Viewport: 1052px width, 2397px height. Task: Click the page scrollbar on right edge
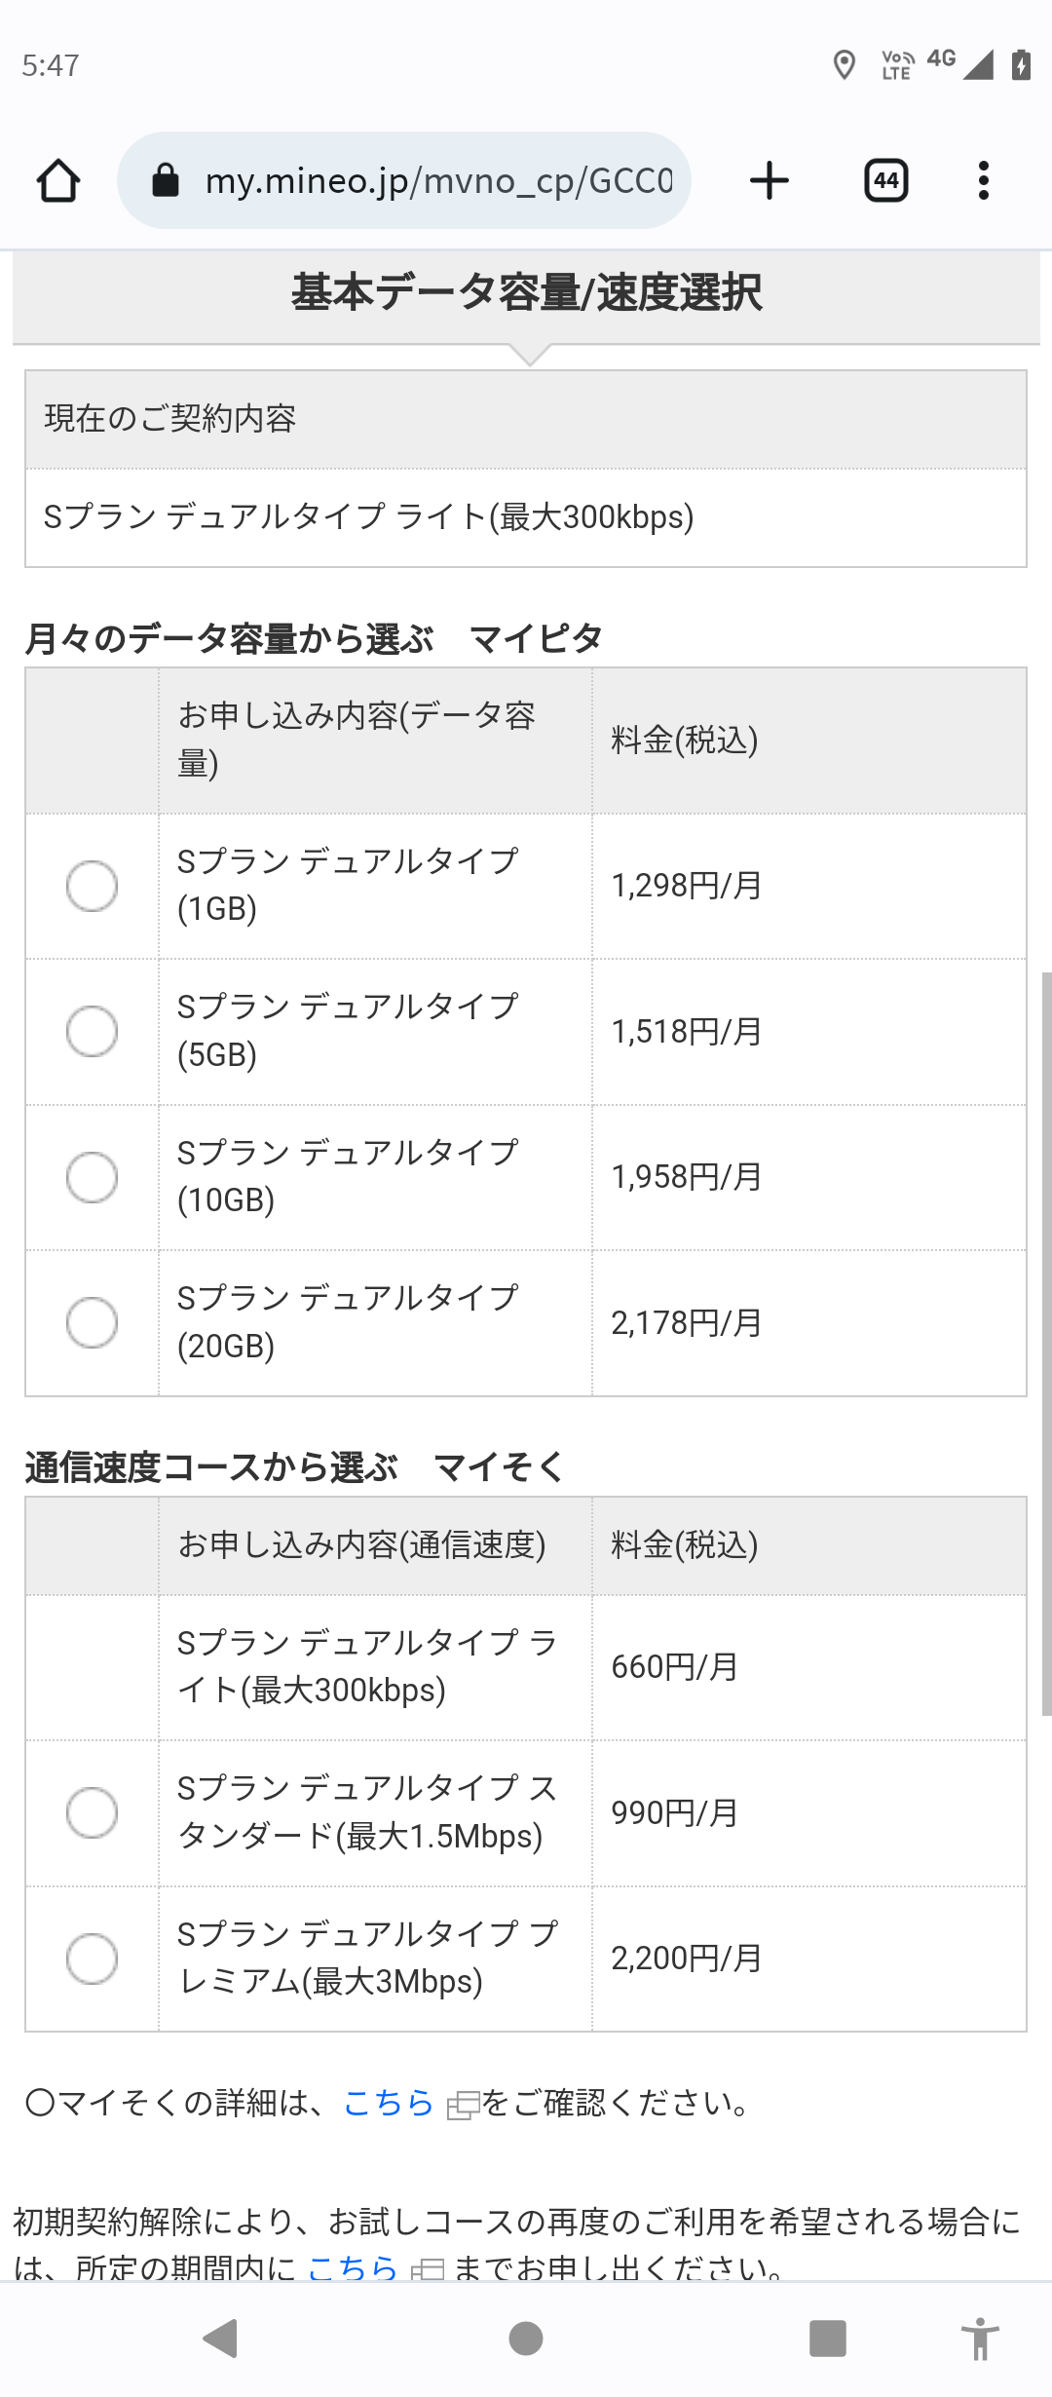click(1046, 1345)
